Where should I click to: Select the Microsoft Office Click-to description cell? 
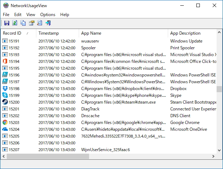(x=193, y=61)
